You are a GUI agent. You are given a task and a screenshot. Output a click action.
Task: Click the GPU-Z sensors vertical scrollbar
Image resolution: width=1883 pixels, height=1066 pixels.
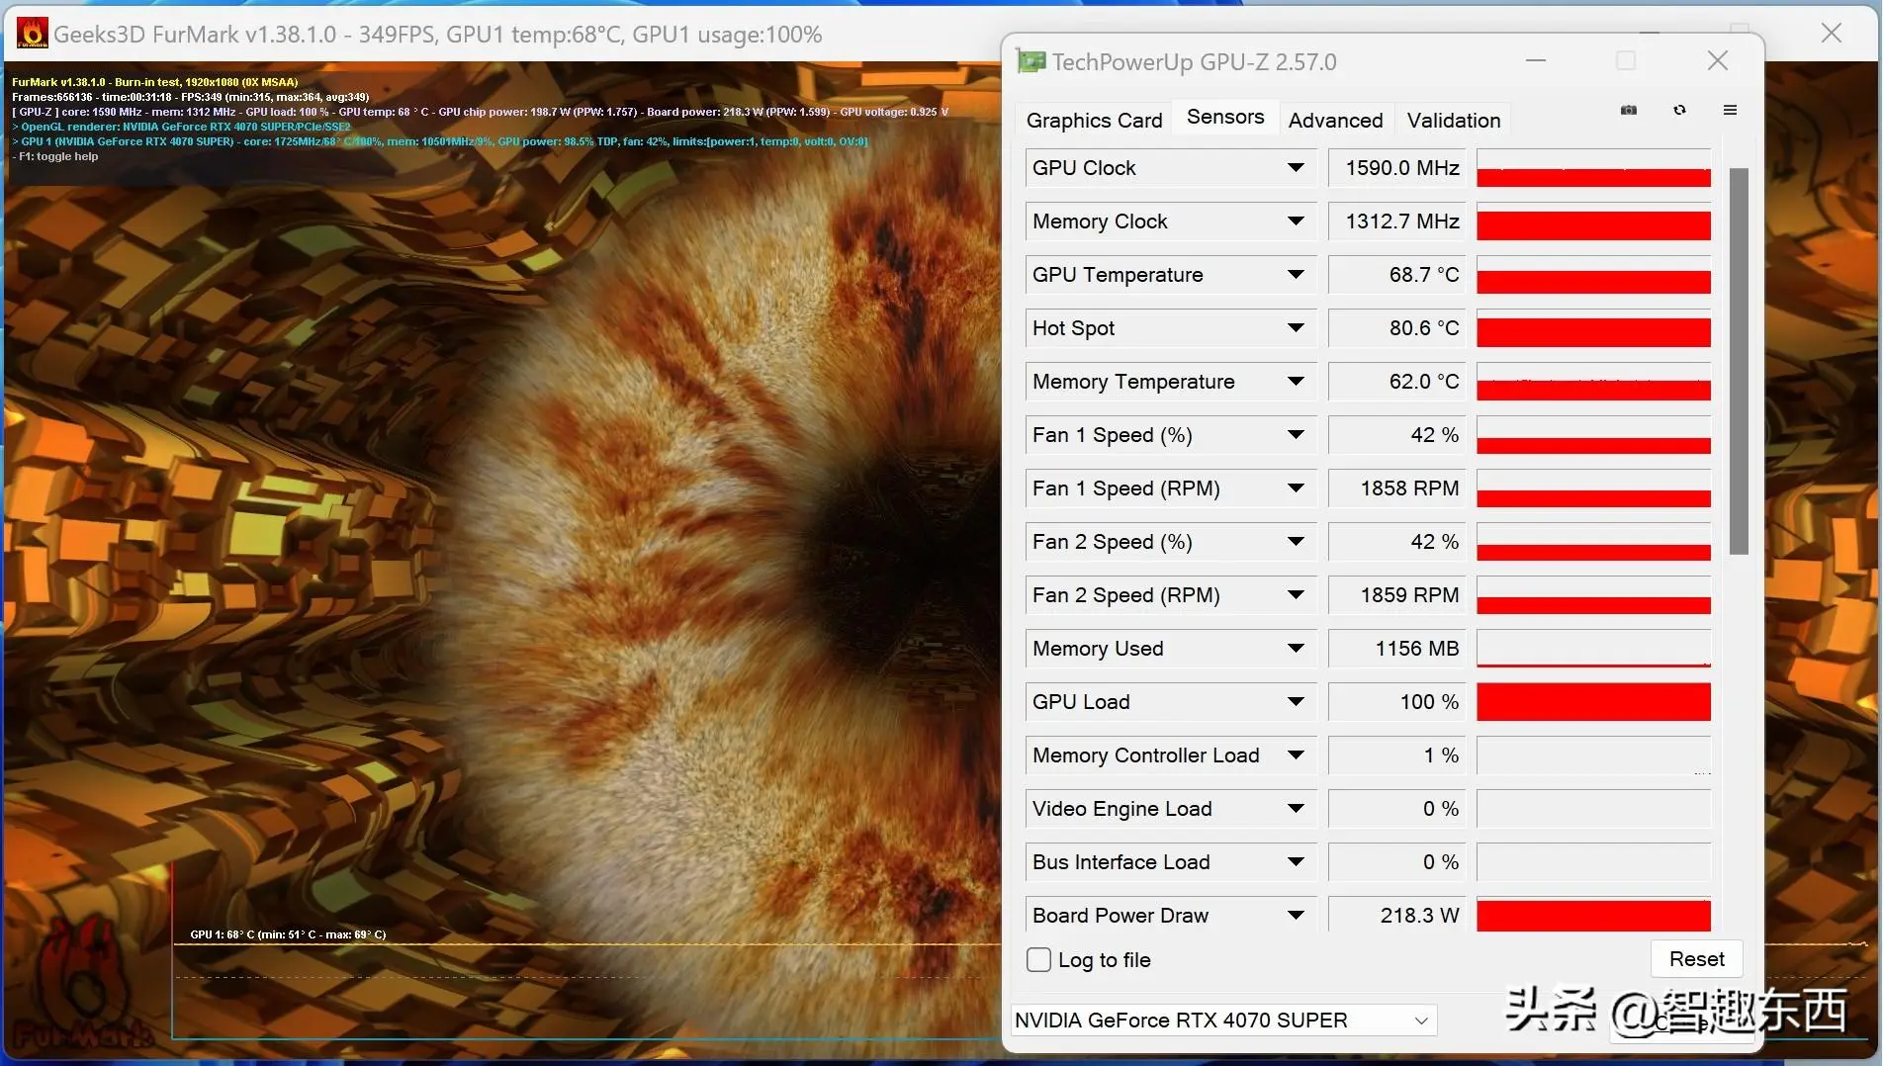1739,361
